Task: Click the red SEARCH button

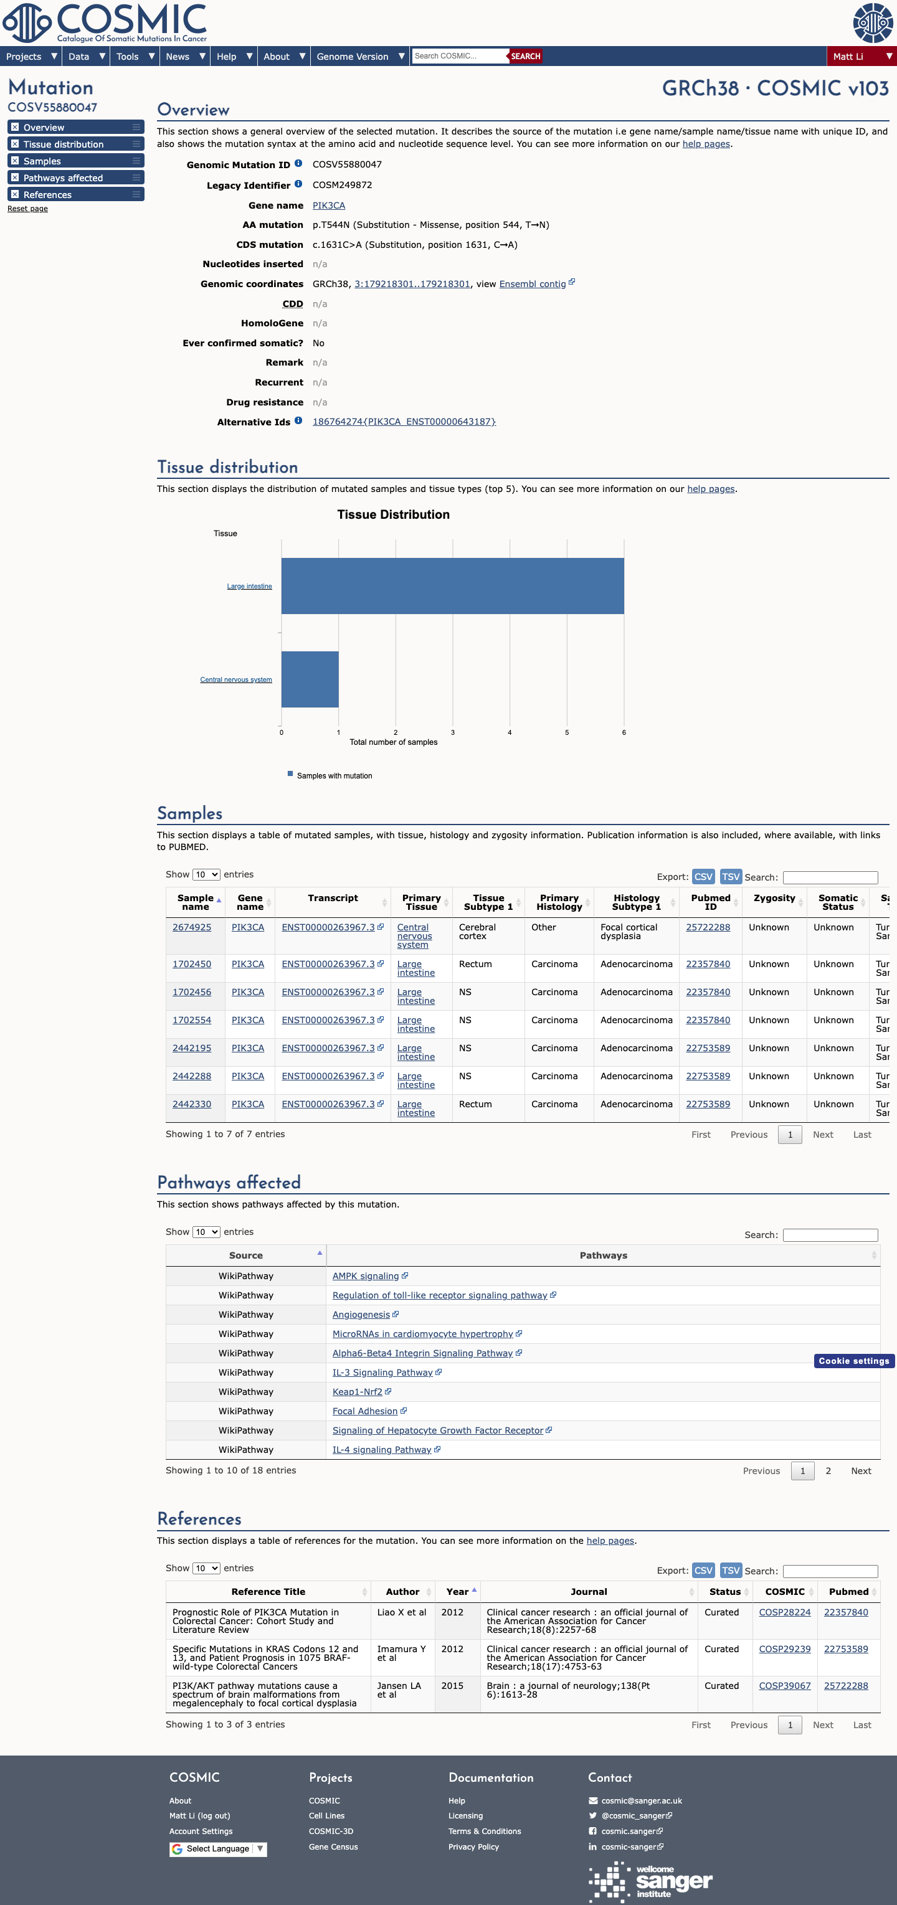Action: pyautogui.click(x=525, y=56)
